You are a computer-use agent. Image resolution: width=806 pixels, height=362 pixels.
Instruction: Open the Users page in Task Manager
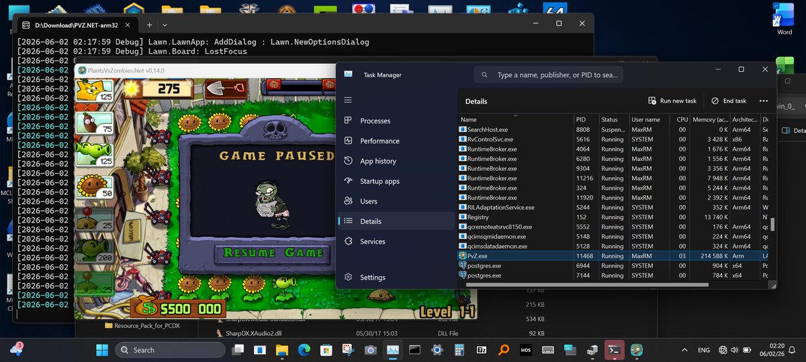click(398, 201)
